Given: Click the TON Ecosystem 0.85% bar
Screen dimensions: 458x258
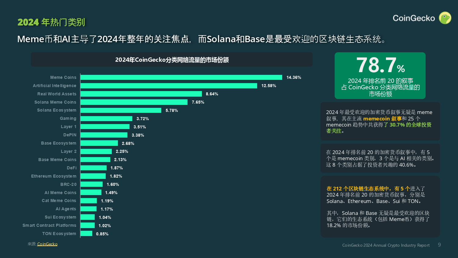Looking at the screenshot, I should coord(86,234).
